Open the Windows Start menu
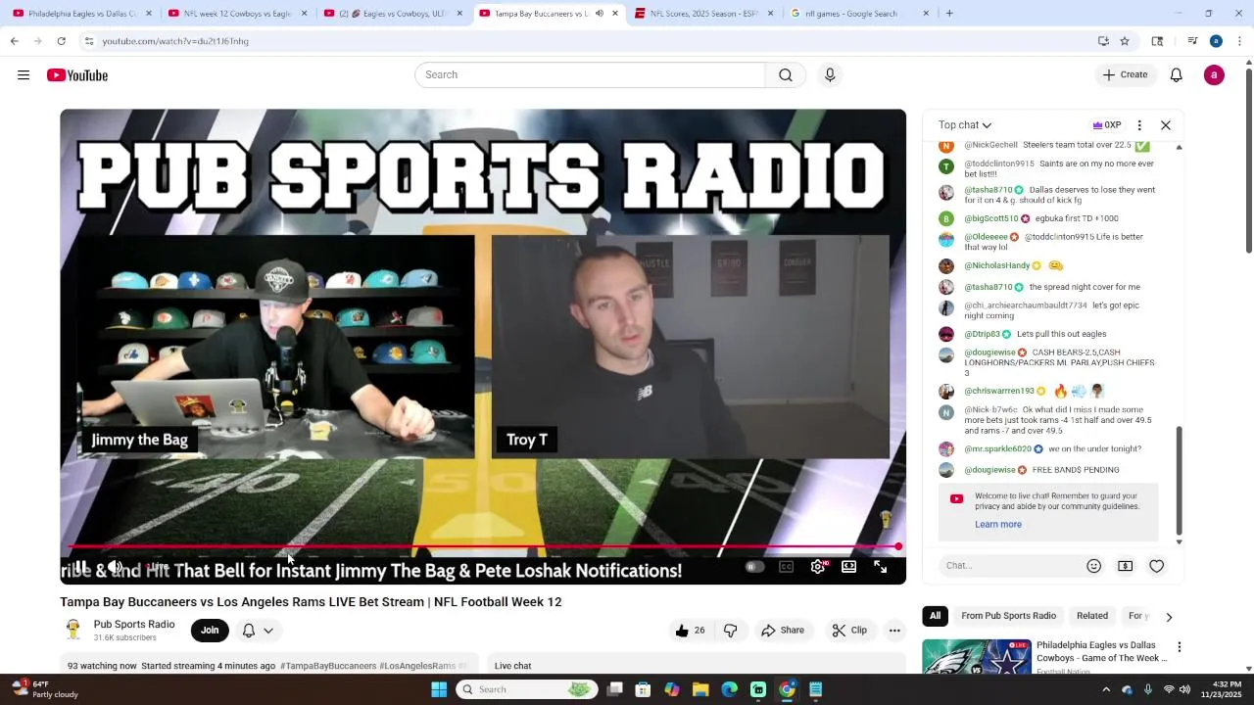Viewport: 1254px width, 705px height. click(x=439, y=689)
